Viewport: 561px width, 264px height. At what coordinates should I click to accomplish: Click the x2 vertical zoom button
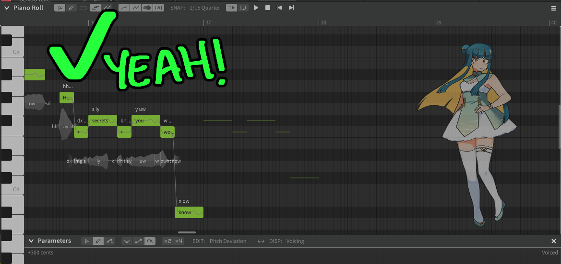coord(167,241)
